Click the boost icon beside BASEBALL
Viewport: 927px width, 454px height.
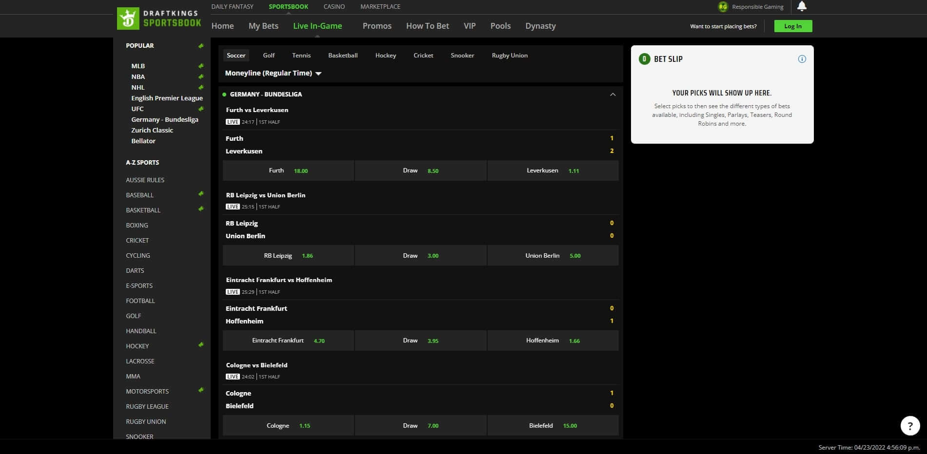click(x=201, y=193)
